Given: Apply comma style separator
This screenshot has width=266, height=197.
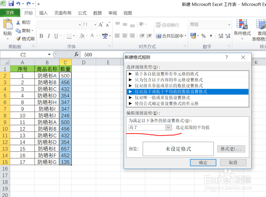Looking at the screenshot, I should (x=211, y=36).
